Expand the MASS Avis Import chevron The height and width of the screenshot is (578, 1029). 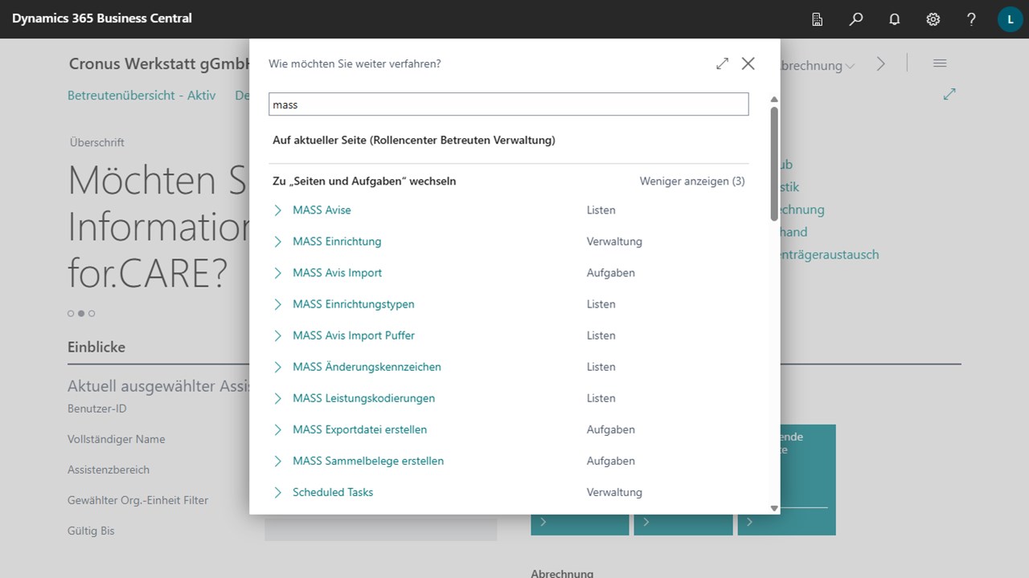(x=278, y=273)
